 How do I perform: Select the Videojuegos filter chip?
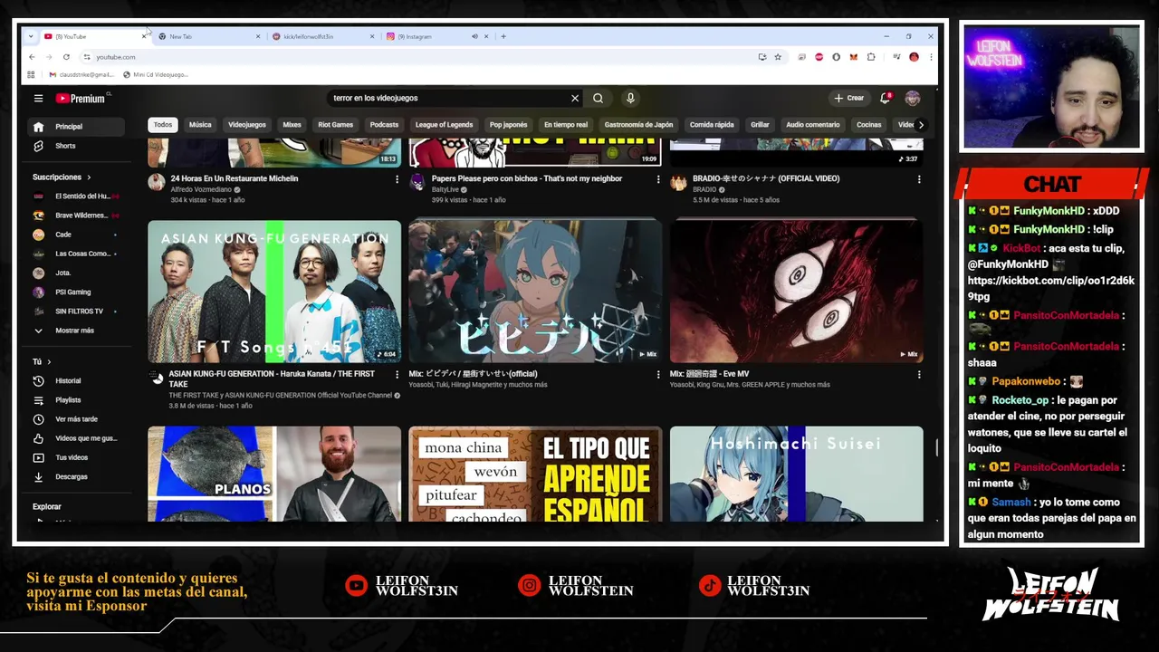(247, 125)
